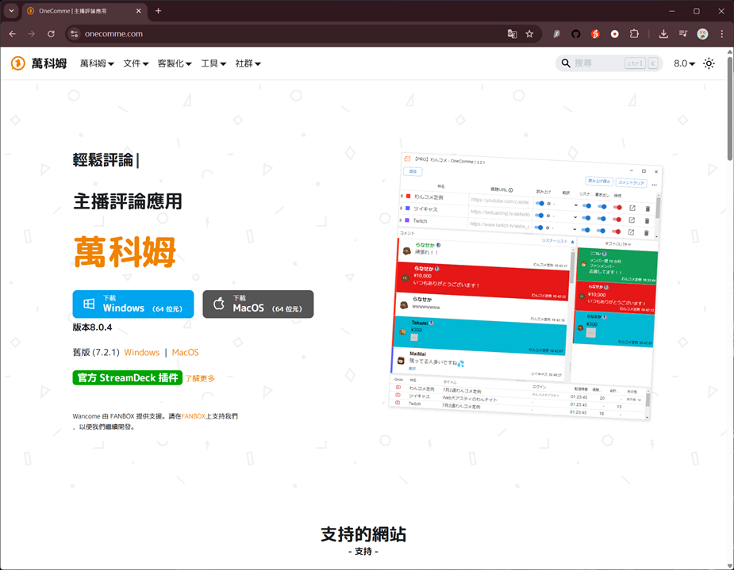The width and height of the screenshot is (734, 570).
Task: Click the blue Windows 64-bit download button
Action: click(x=133, y=304)
